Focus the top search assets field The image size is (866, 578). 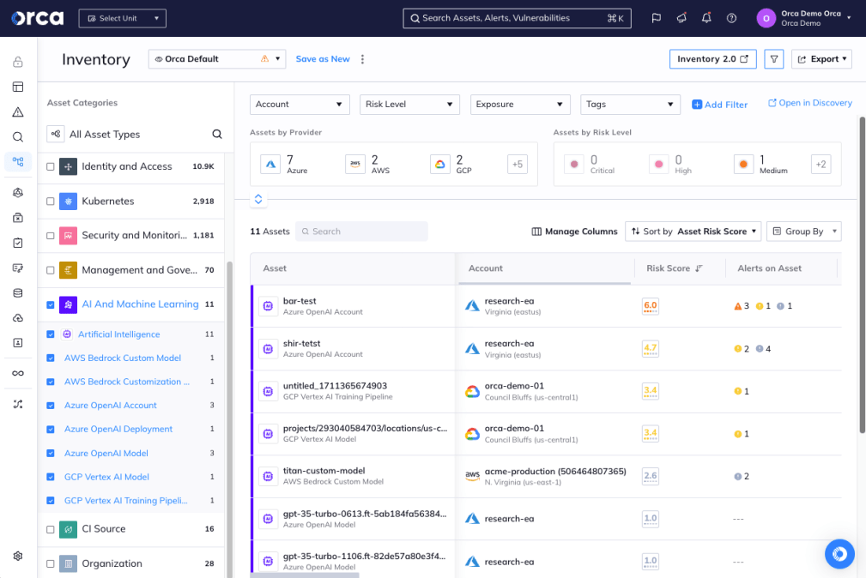[x=517, y=18]
